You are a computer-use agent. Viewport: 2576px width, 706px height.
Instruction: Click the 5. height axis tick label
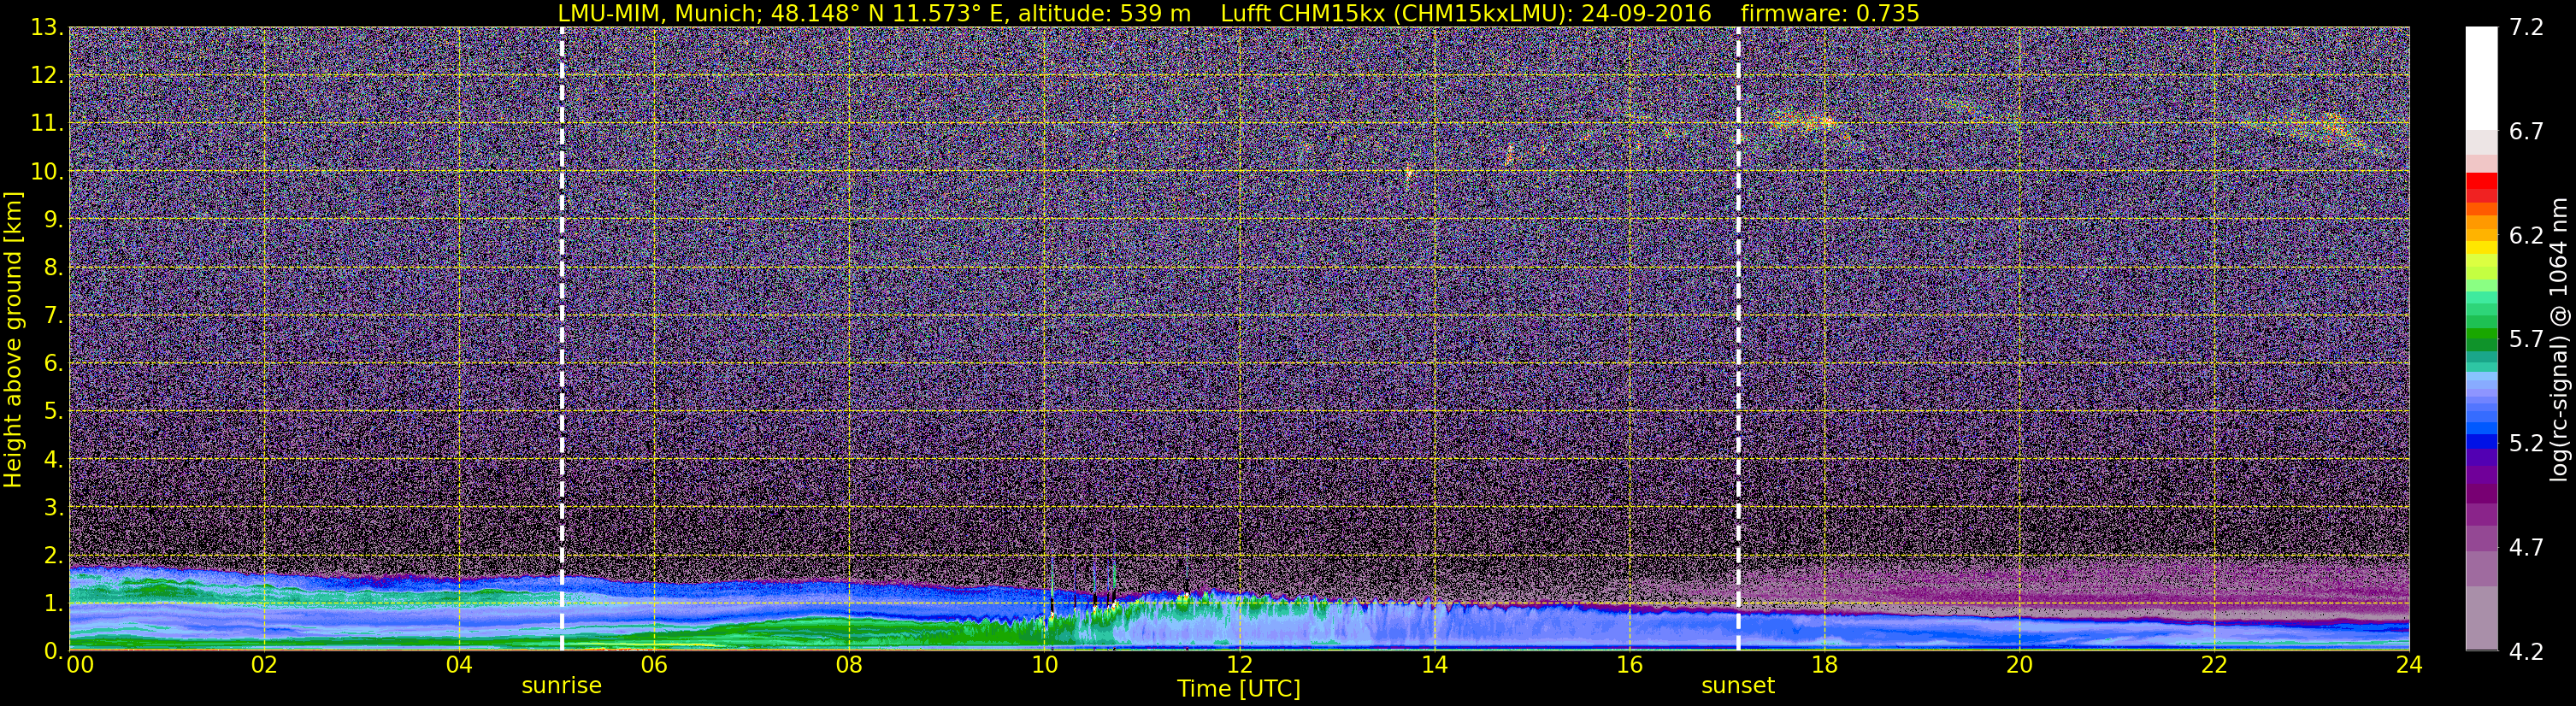(53, 411)
